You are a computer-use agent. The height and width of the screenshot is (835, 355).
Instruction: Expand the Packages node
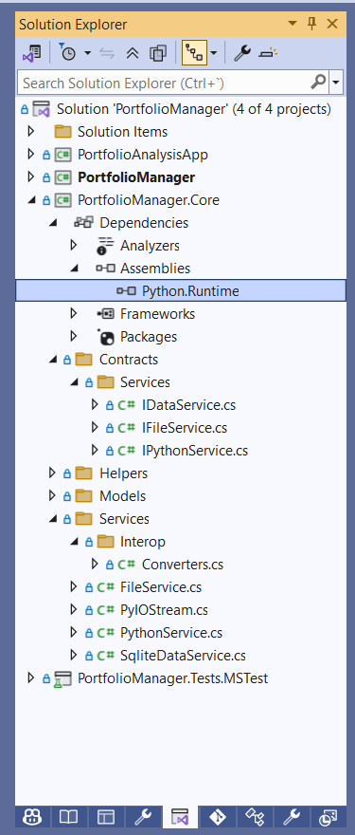click(x=73, y=337)
